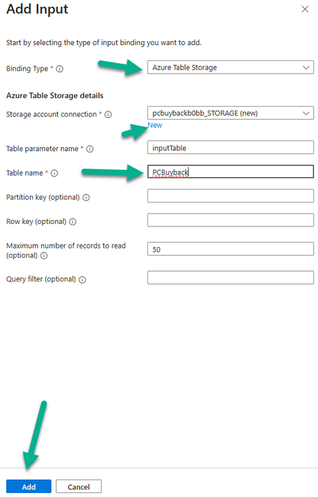Expand the Storage account connection dropdown
The height and width of the screenshot is (497, 318).
pos(230,113)
